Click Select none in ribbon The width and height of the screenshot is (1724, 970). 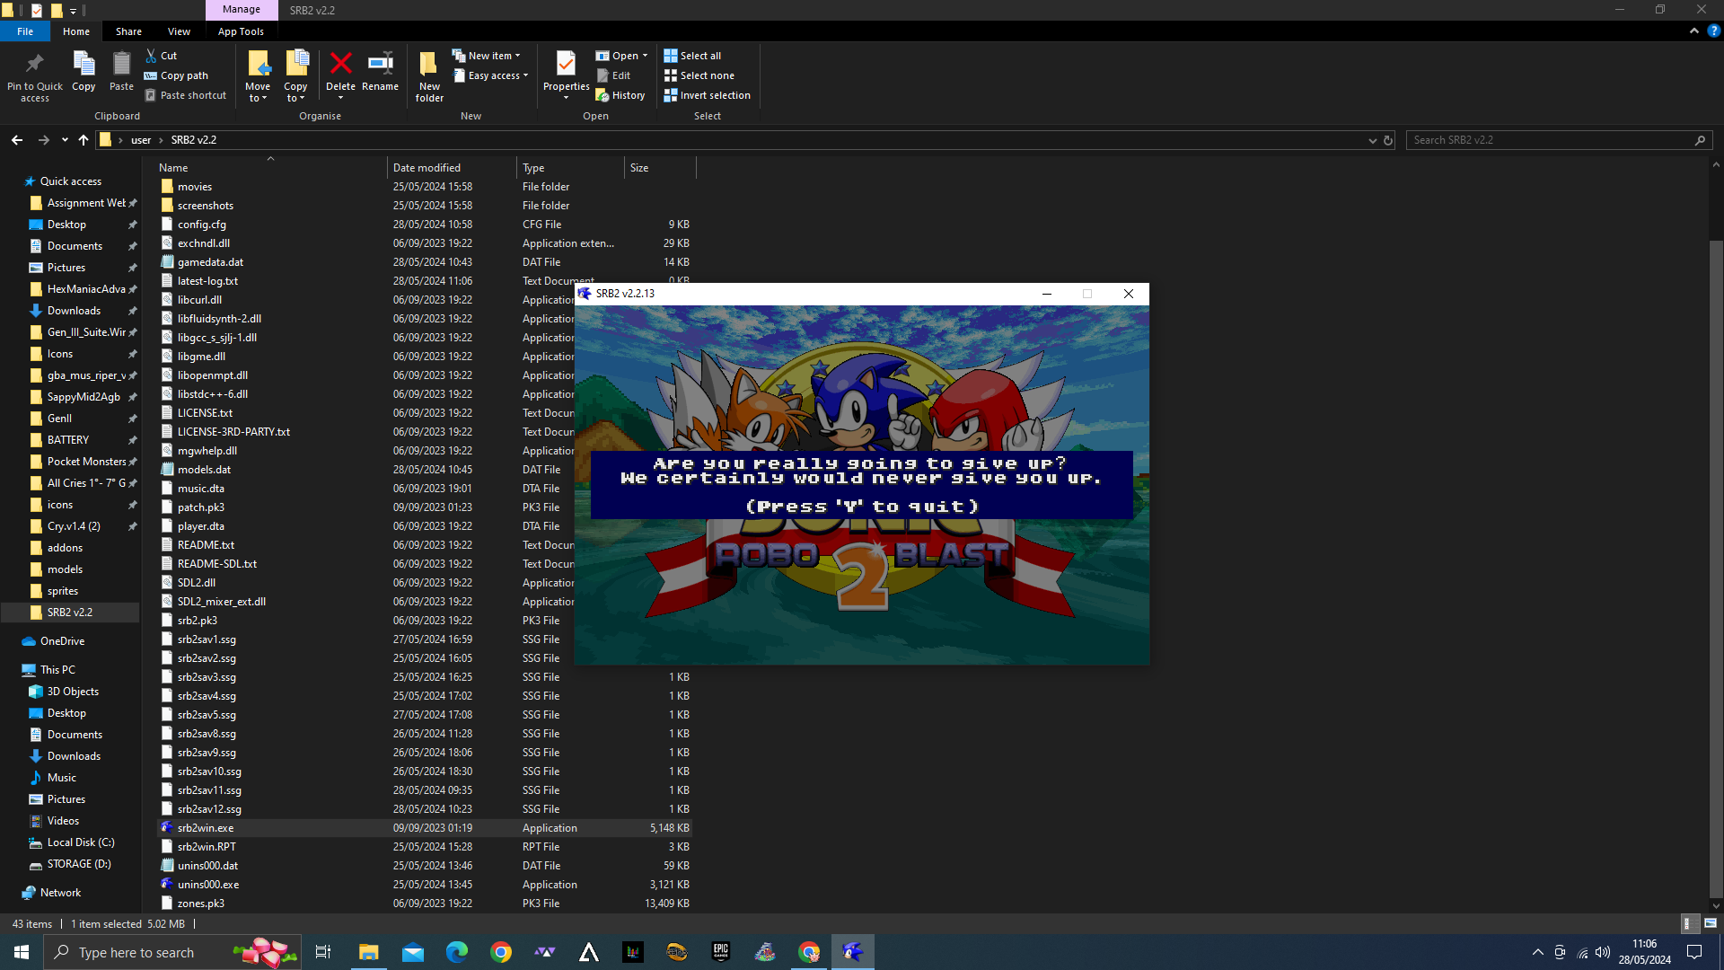click(x=699, y=75)
